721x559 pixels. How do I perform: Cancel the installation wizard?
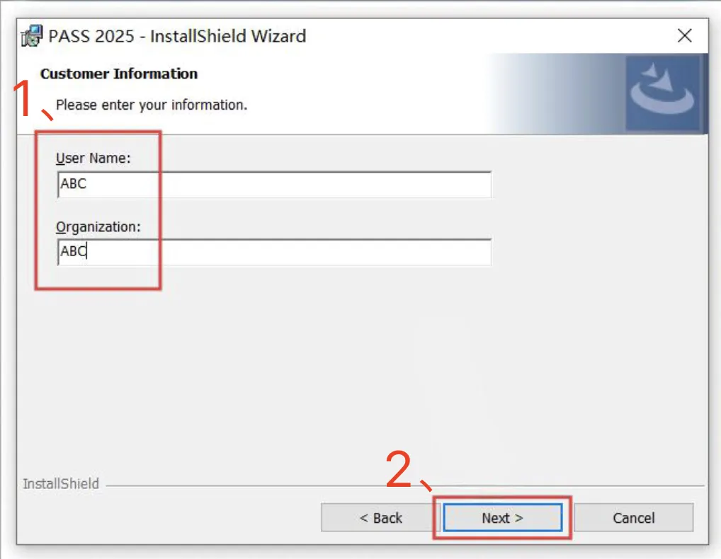634,518
